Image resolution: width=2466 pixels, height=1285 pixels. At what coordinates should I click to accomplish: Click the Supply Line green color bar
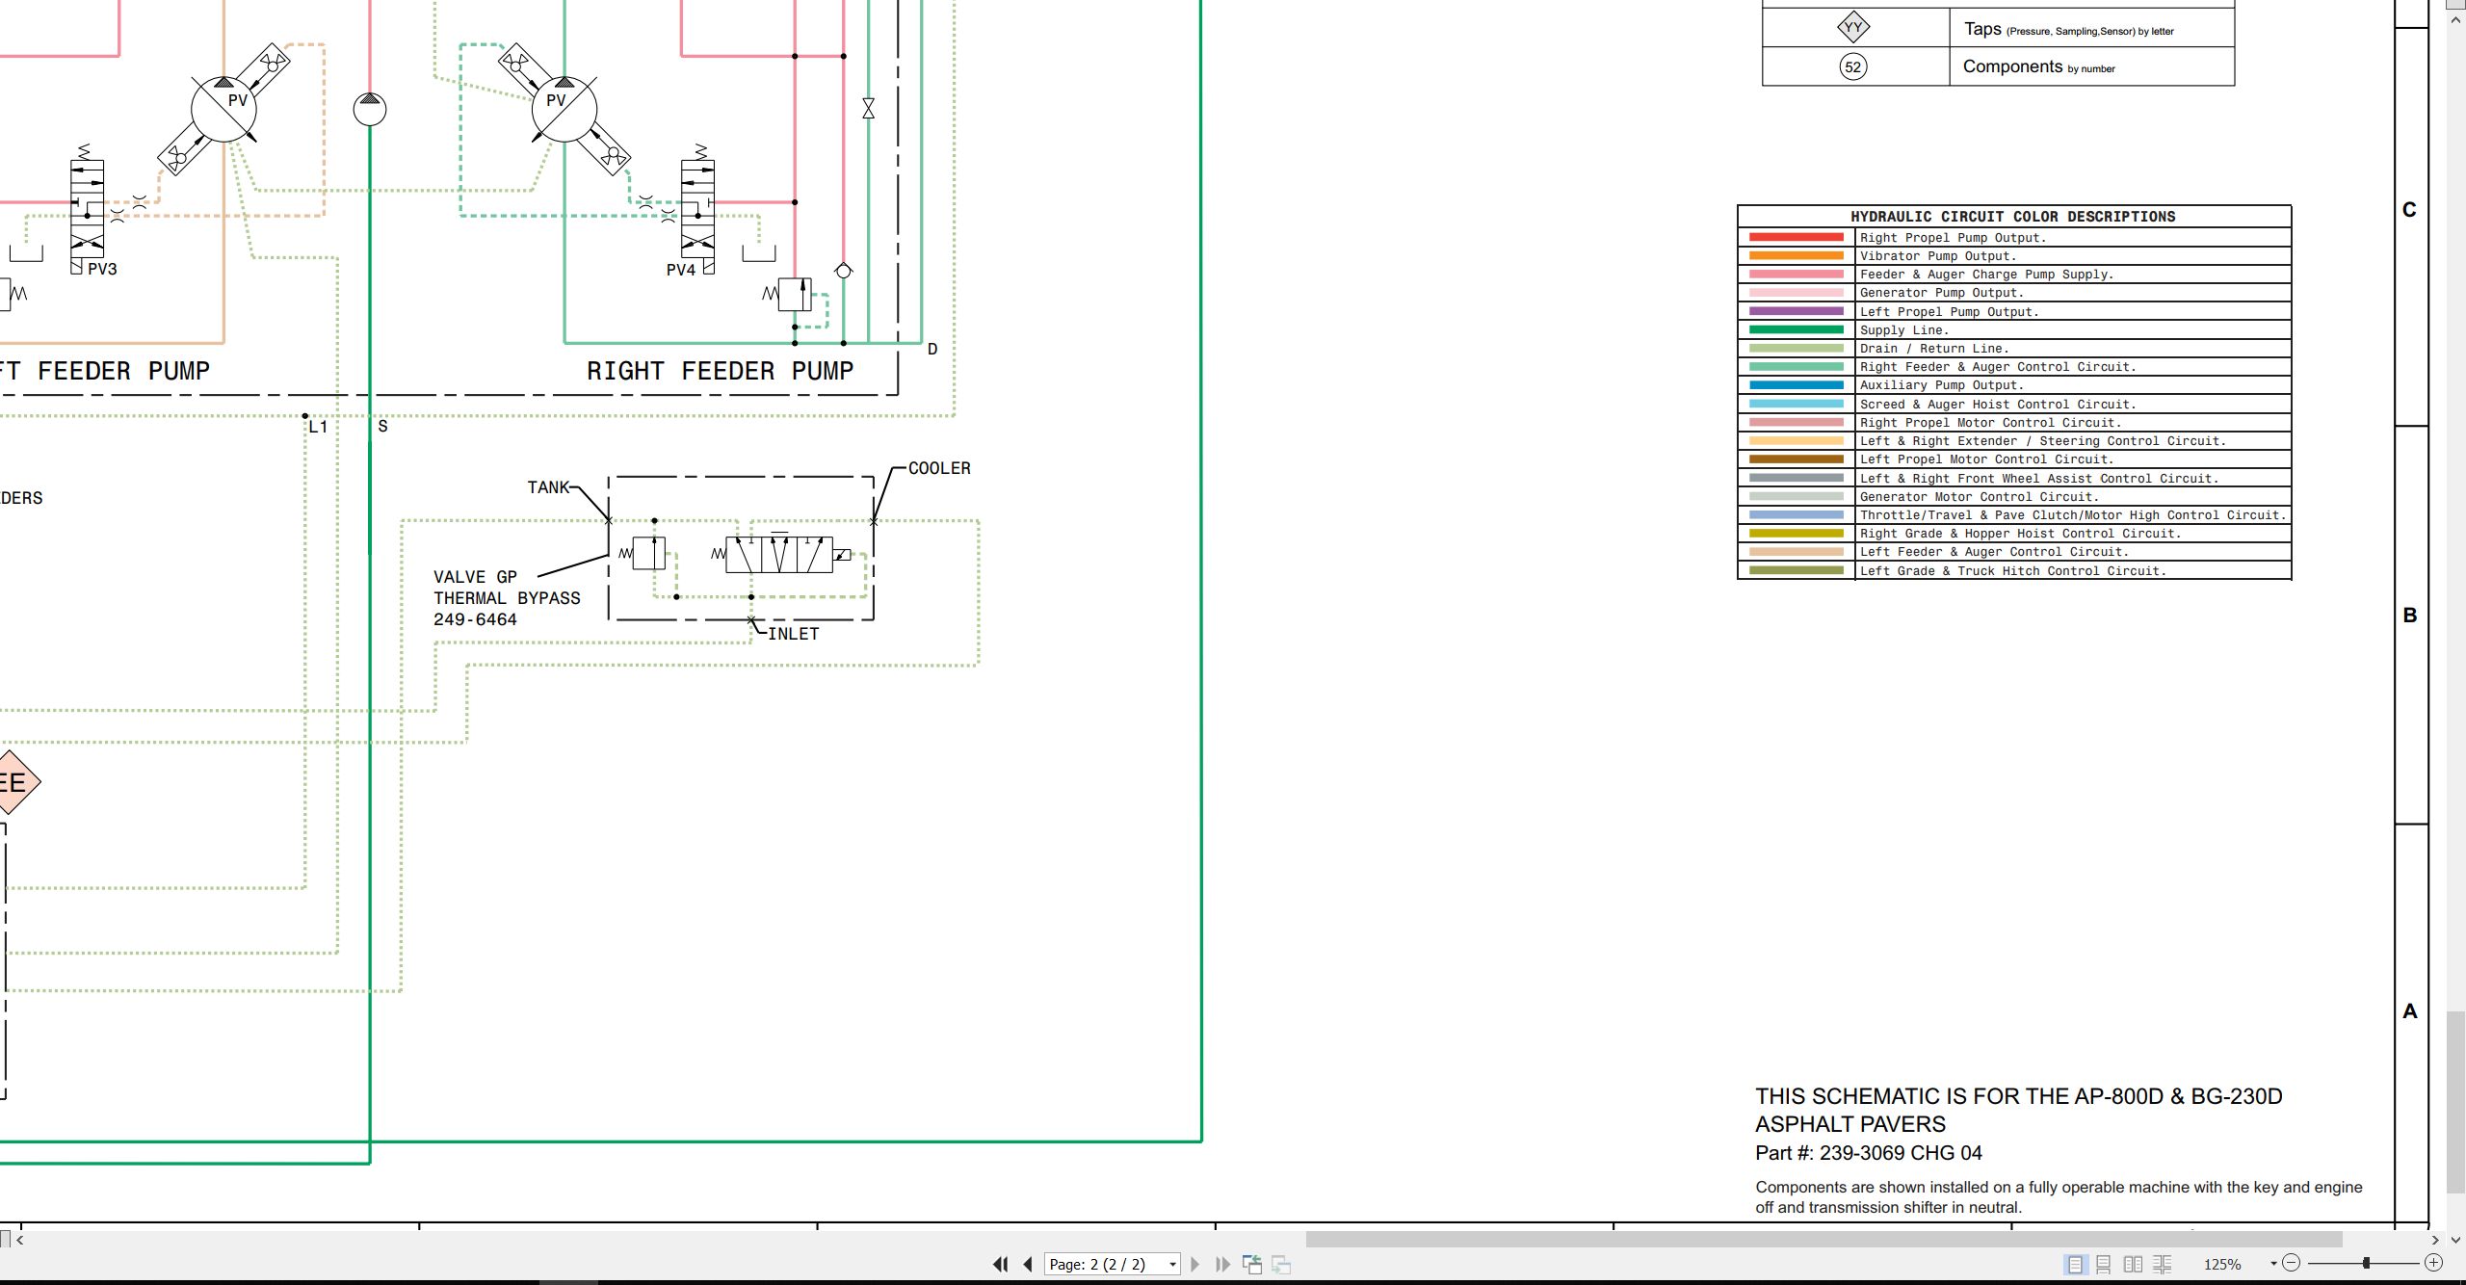click(1796, 329)
